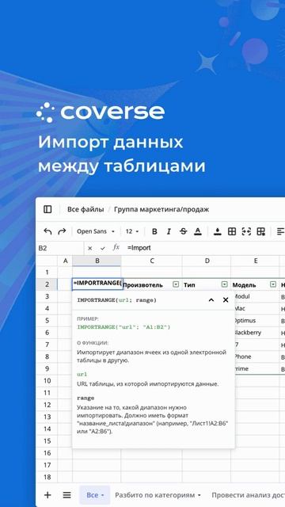
Task: Open the Модель column filter dropdown
Action: point(273,284)
